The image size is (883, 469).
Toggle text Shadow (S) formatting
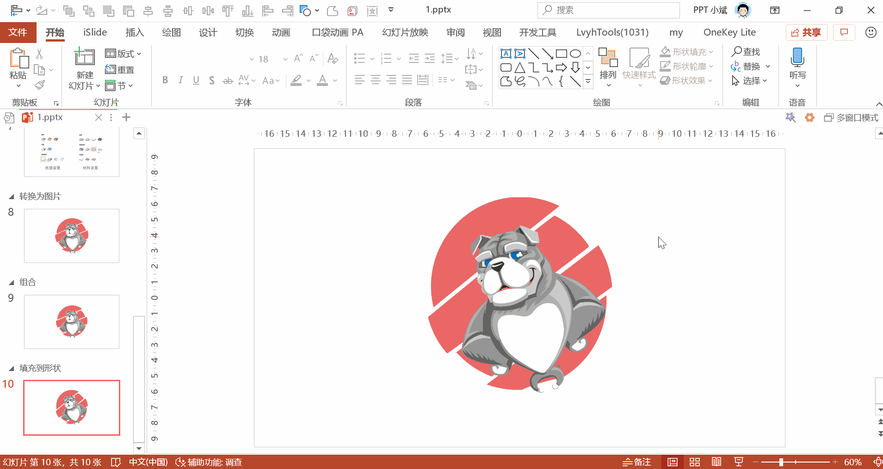click(211, 80)
